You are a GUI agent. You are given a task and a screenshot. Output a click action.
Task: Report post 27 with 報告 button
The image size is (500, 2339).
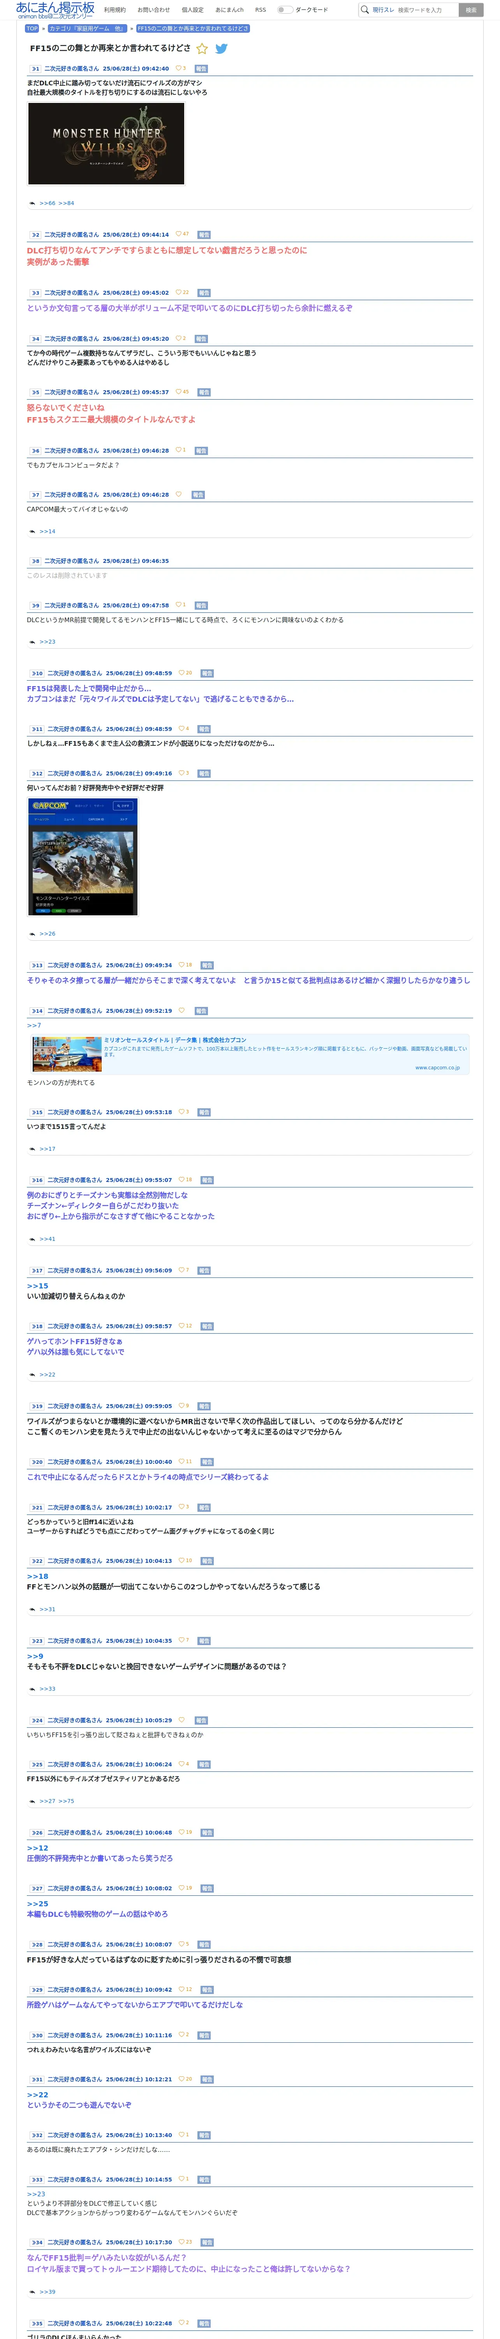click(207, 1889)
